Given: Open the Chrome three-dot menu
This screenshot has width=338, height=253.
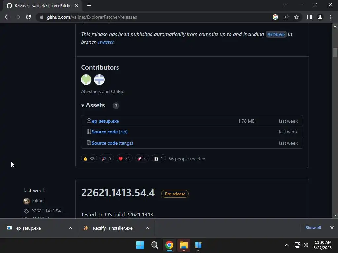Looking at the screenshot, I should pyautogui.click(x=331, y=17).
